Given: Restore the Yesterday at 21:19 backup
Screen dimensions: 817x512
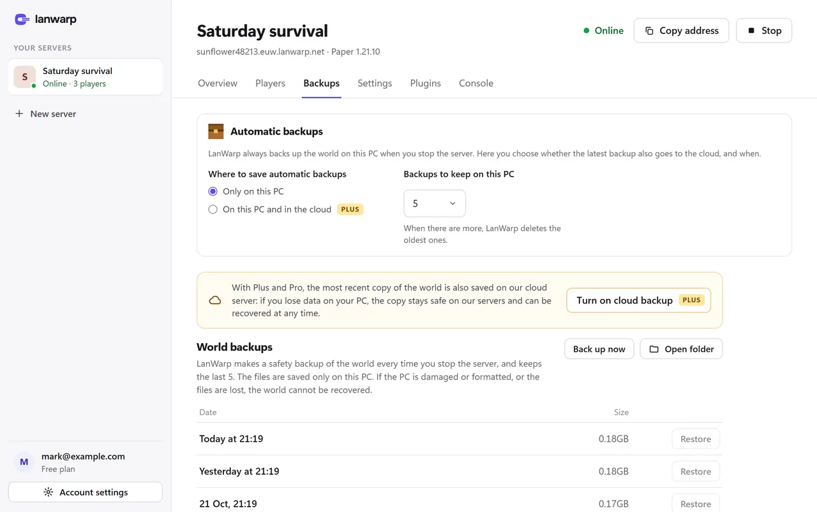Looking at the screenshot, I should click(696, 471).
